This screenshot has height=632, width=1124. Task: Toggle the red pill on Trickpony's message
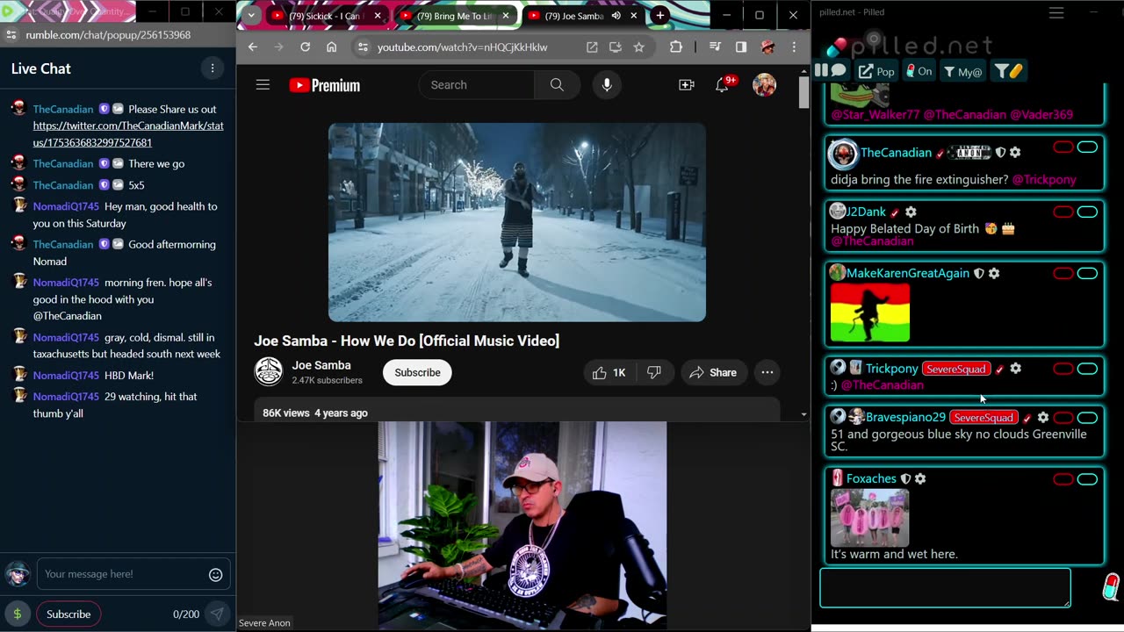(1063, 369)
